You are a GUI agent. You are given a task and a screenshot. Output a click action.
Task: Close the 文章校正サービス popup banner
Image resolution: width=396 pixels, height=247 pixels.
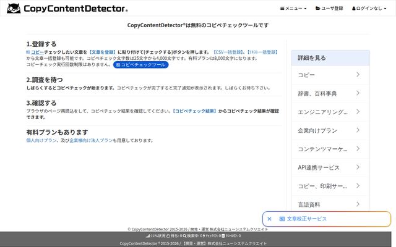coord(269,219)
